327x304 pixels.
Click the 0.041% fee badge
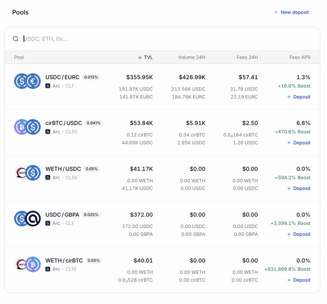coord(93,123)
